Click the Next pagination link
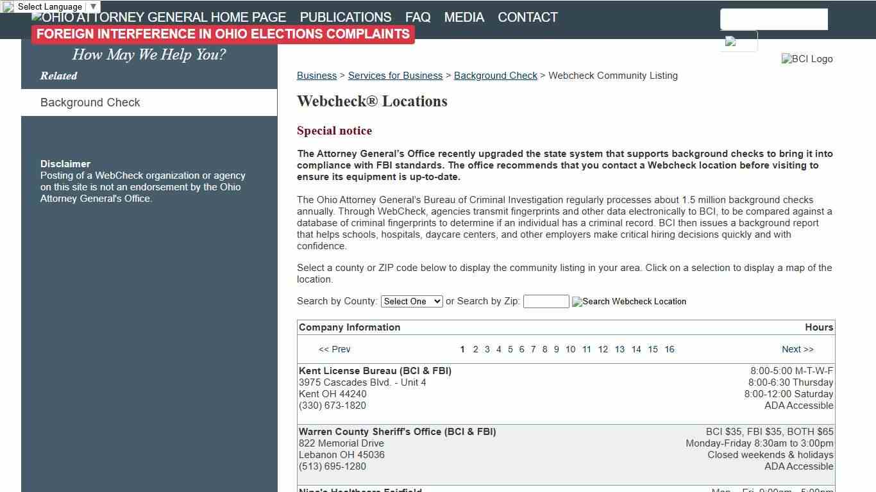 (797, 349)
